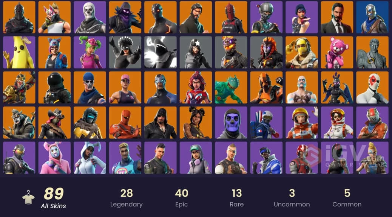Image resolution: width=392 pixels, height=217 pixels.
Task: Select the Dark Voyager black astronaut skin
Action: pos(54,88)
